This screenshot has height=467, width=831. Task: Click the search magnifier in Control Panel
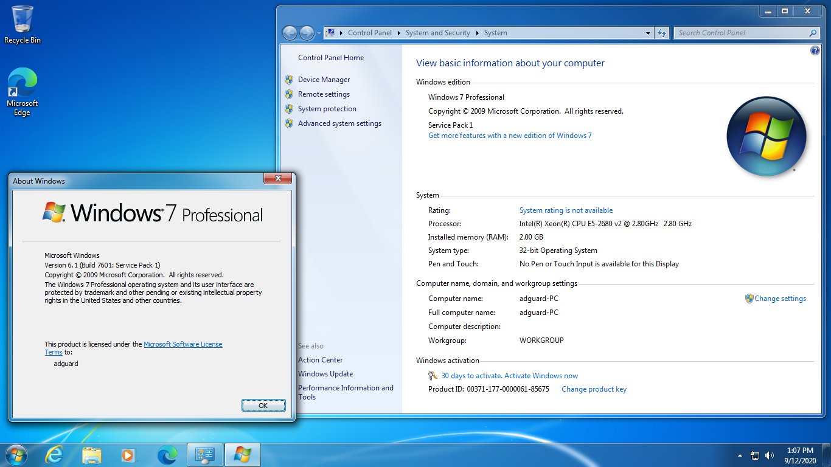coord(813,33)
